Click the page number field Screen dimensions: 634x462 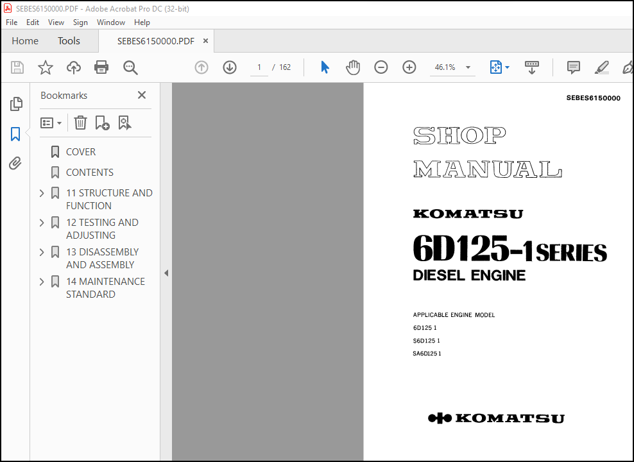click(x=259, y=67)
